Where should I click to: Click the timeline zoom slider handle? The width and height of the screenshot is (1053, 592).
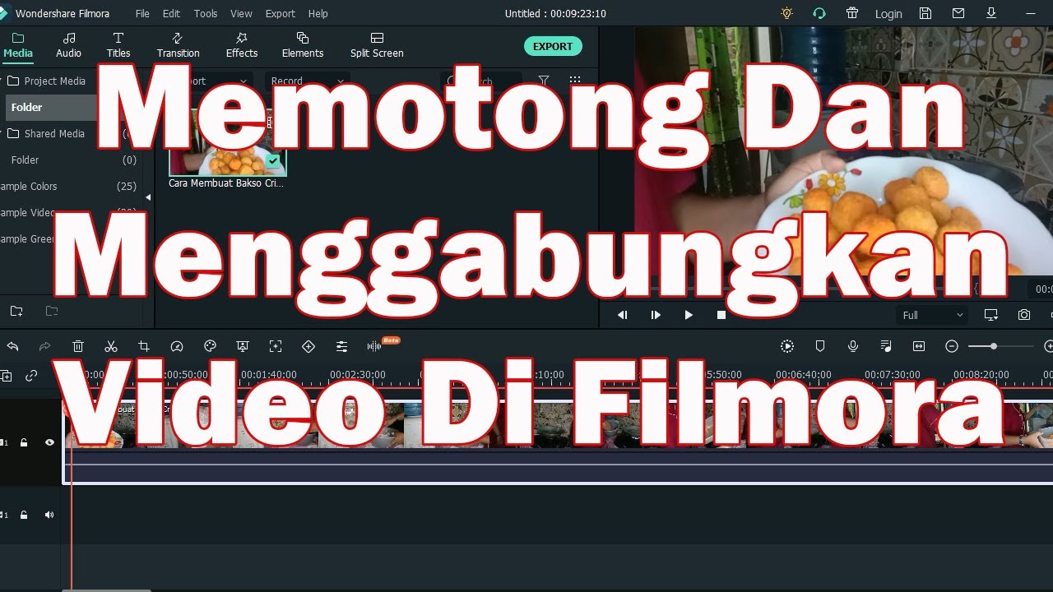tap(994, 346)
